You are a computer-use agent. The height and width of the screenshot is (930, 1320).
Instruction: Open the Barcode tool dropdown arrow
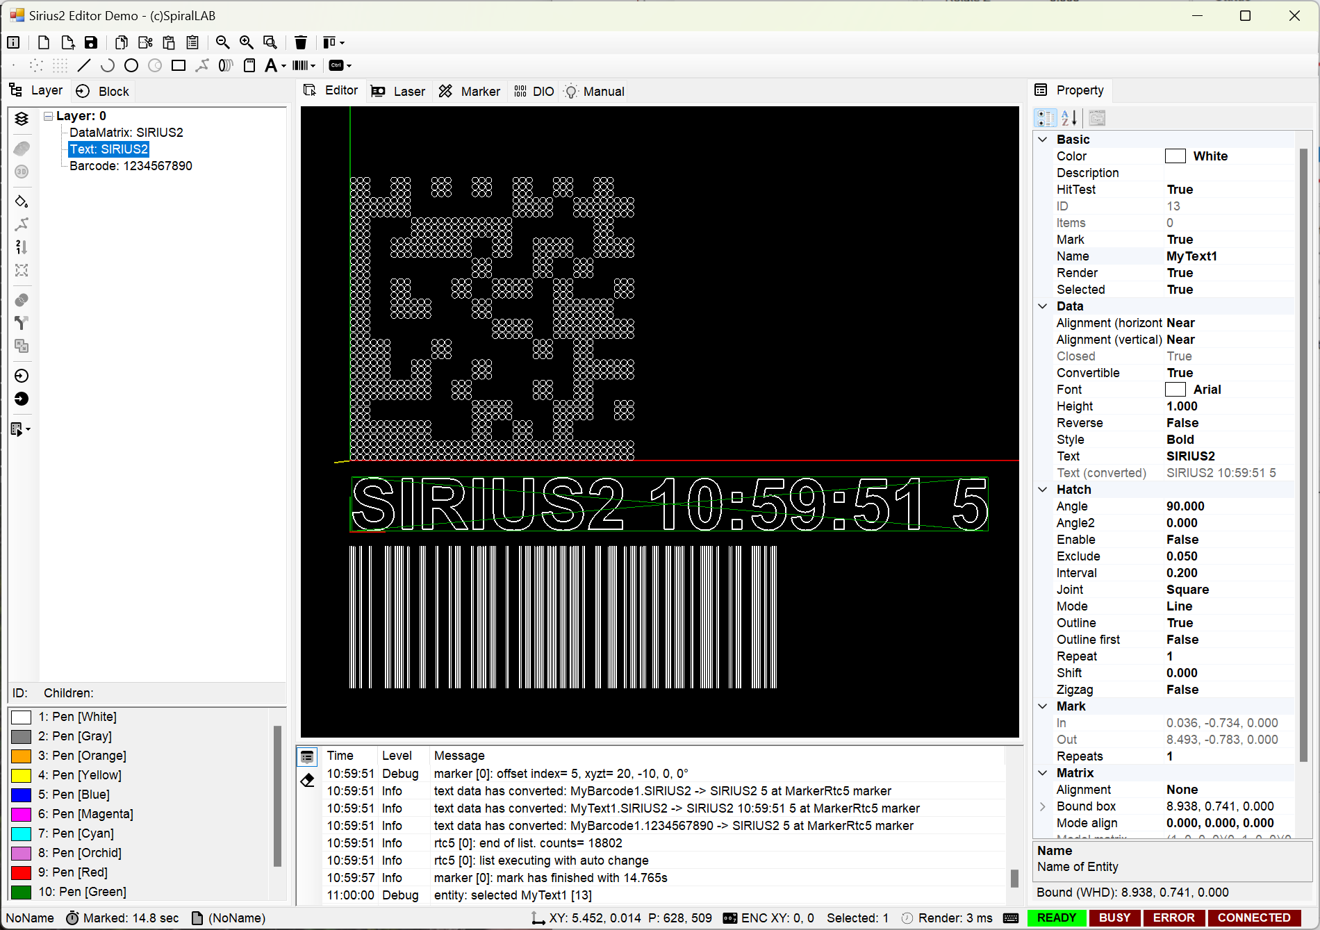[313, 66]
